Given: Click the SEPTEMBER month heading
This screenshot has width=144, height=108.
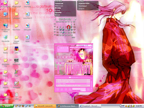Looking at the screenshot, I should (x=65, y=19).
